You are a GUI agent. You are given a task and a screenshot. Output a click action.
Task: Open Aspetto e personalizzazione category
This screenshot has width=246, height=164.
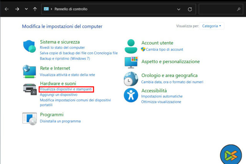tap(171, 62)
